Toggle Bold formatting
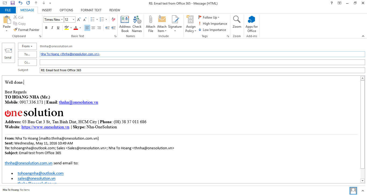 (46, 28)
